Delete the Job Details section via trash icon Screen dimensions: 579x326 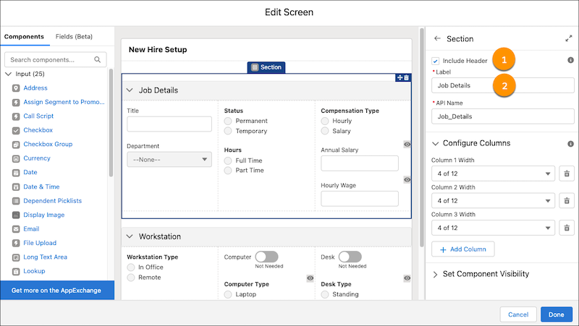(x=406, y=77)
